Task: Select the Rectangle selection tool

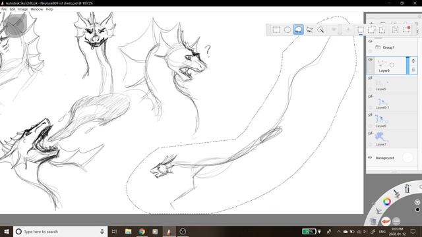Action: point(276,30)
